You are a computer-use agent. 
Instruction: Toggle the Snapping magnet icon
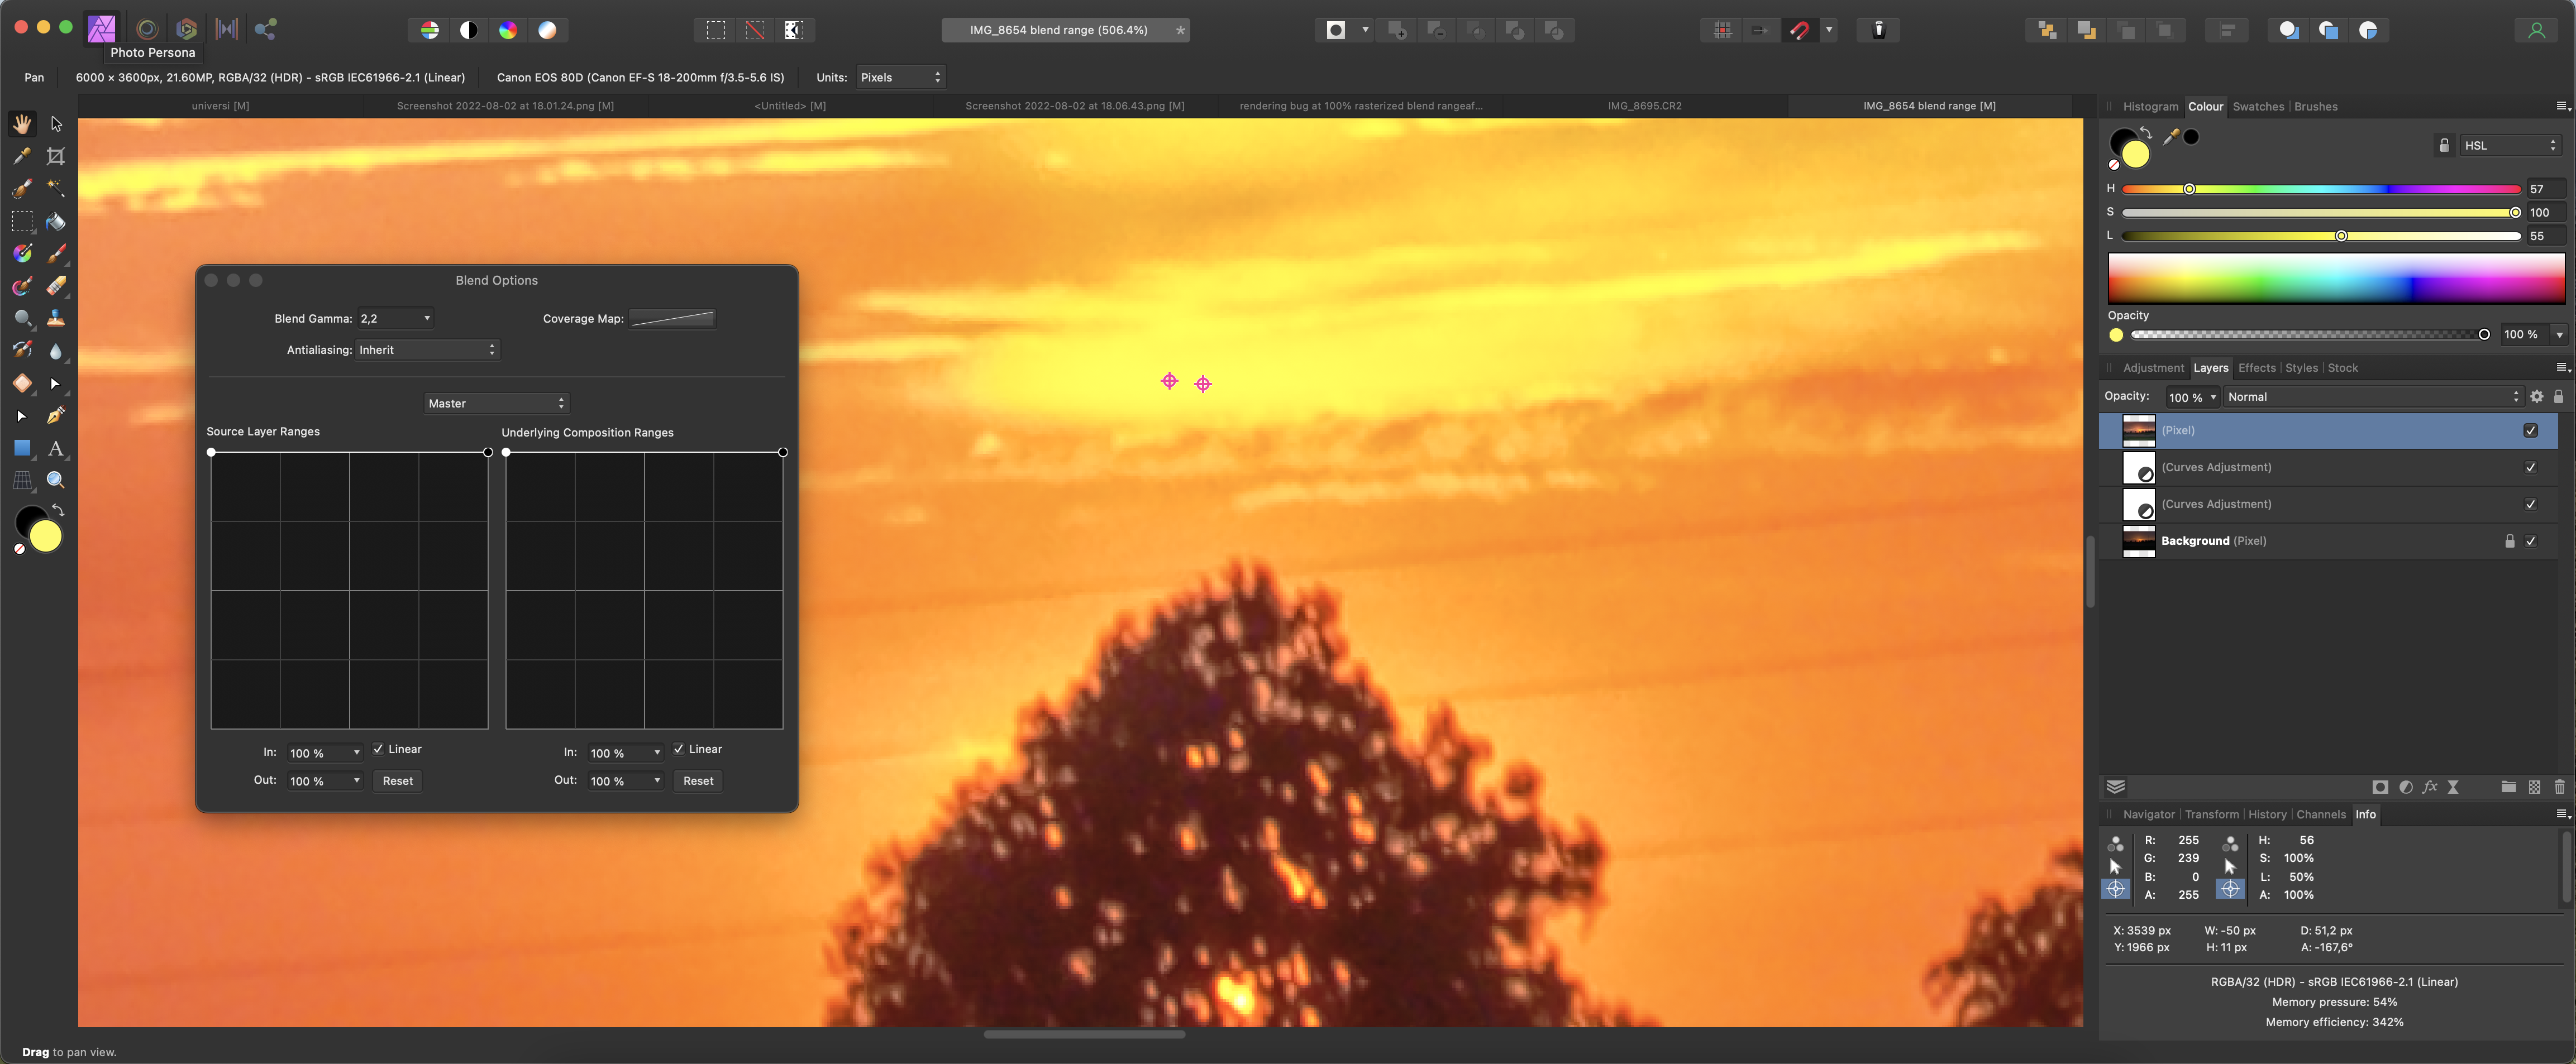pos(1799,30)
